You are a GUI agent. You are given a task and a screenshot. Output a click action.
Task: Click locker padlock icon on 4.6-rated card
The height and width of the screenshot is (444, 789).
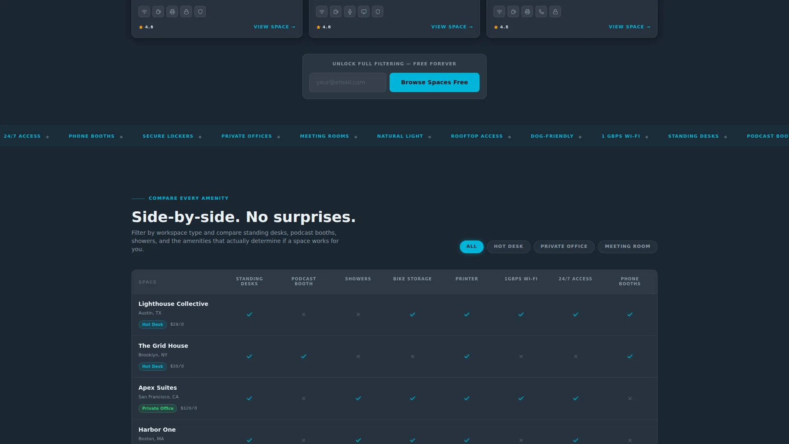tap(186, 12)
